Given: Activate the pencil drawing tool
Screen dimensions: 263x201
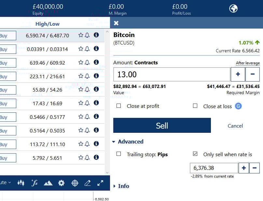Looking at the screenshot, I should (88, 183).
